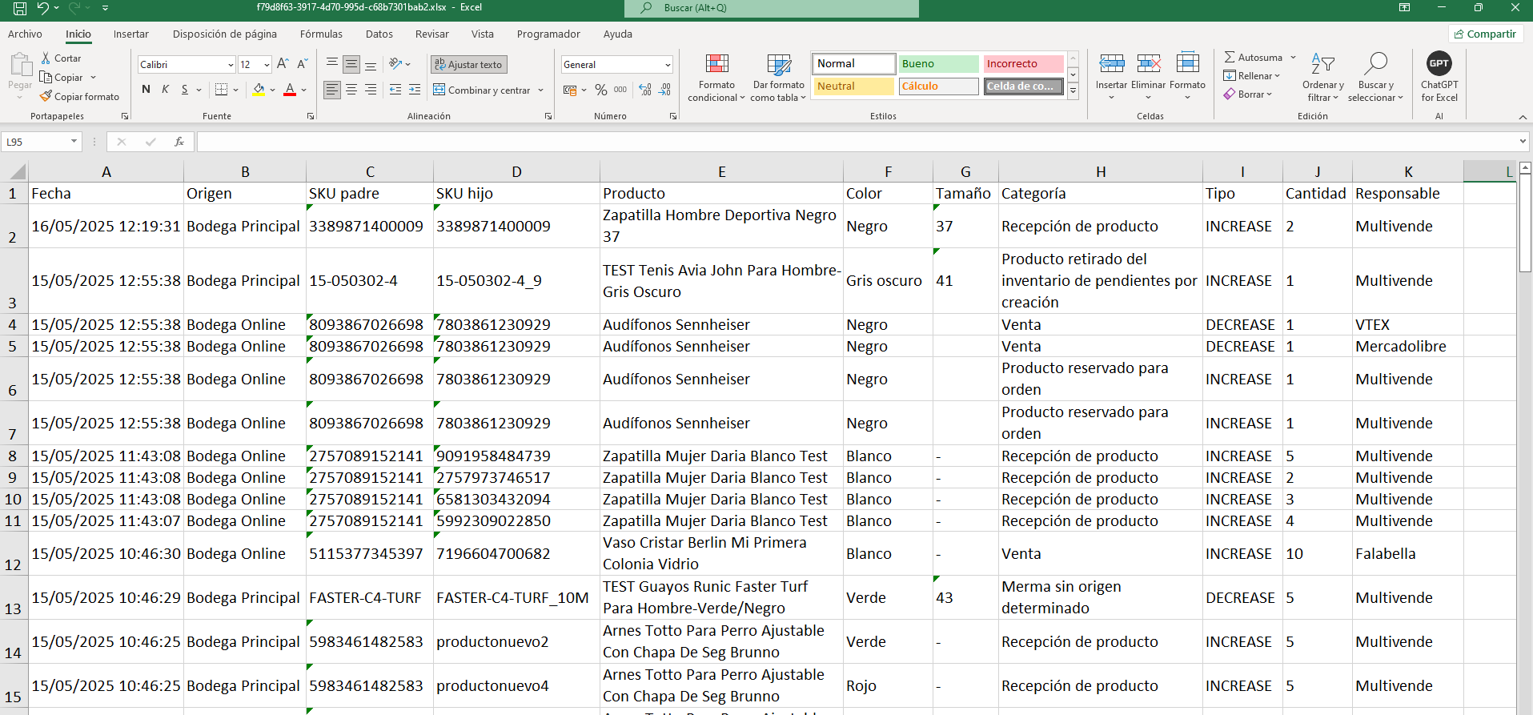Apply percent style format

[x=601, y=90]
